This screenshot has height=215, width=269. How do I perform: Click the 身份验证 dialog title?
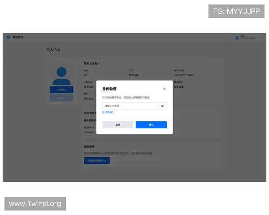109,89
